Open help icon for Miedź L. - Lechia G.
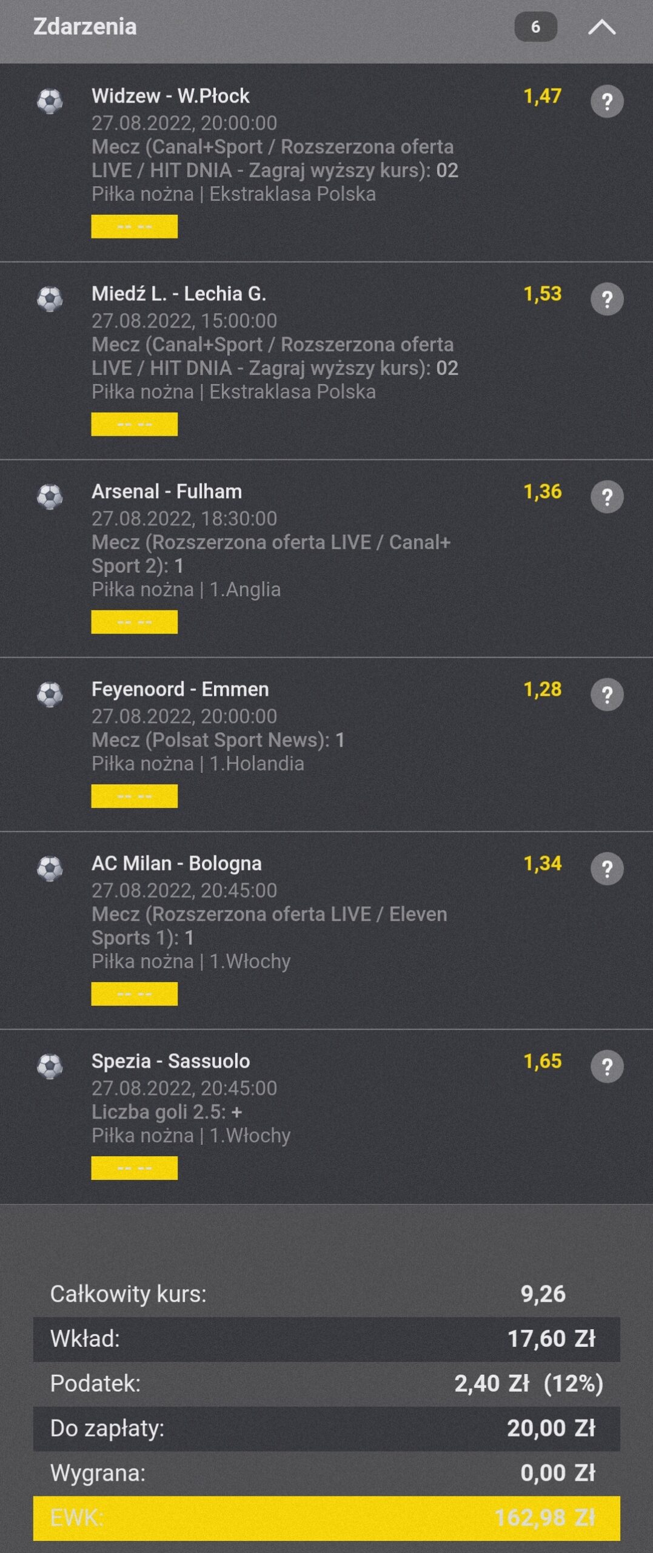The height and width of the screenshot is (1553, 653). (x=607, y=299)
